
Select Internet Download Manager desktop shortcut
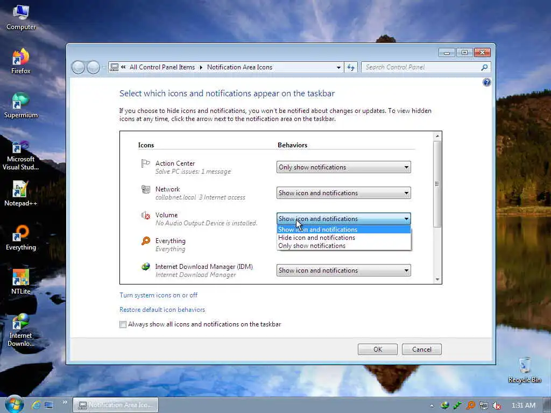click(20, 330)
